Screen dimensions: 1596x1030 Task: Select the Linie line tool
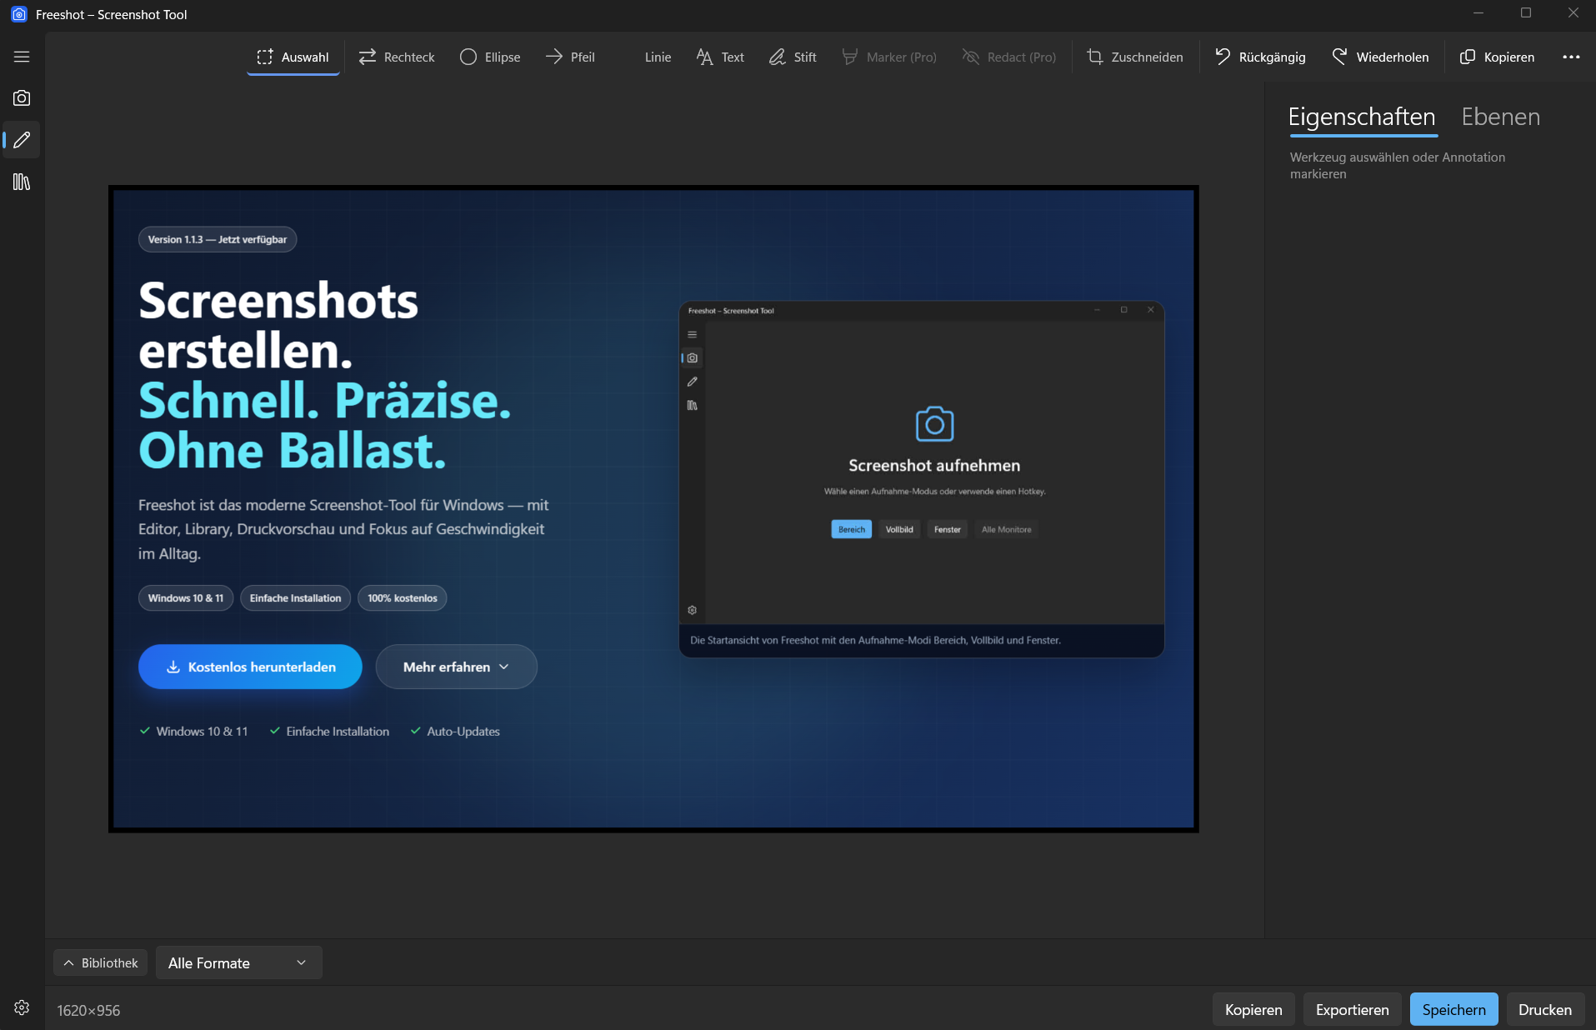click(x=658, y=57)
